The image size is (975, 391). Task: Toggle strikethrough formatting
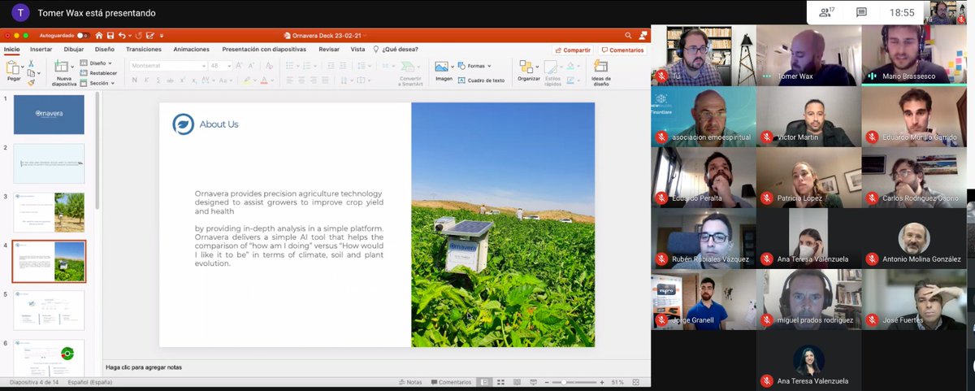pos(170,80)
